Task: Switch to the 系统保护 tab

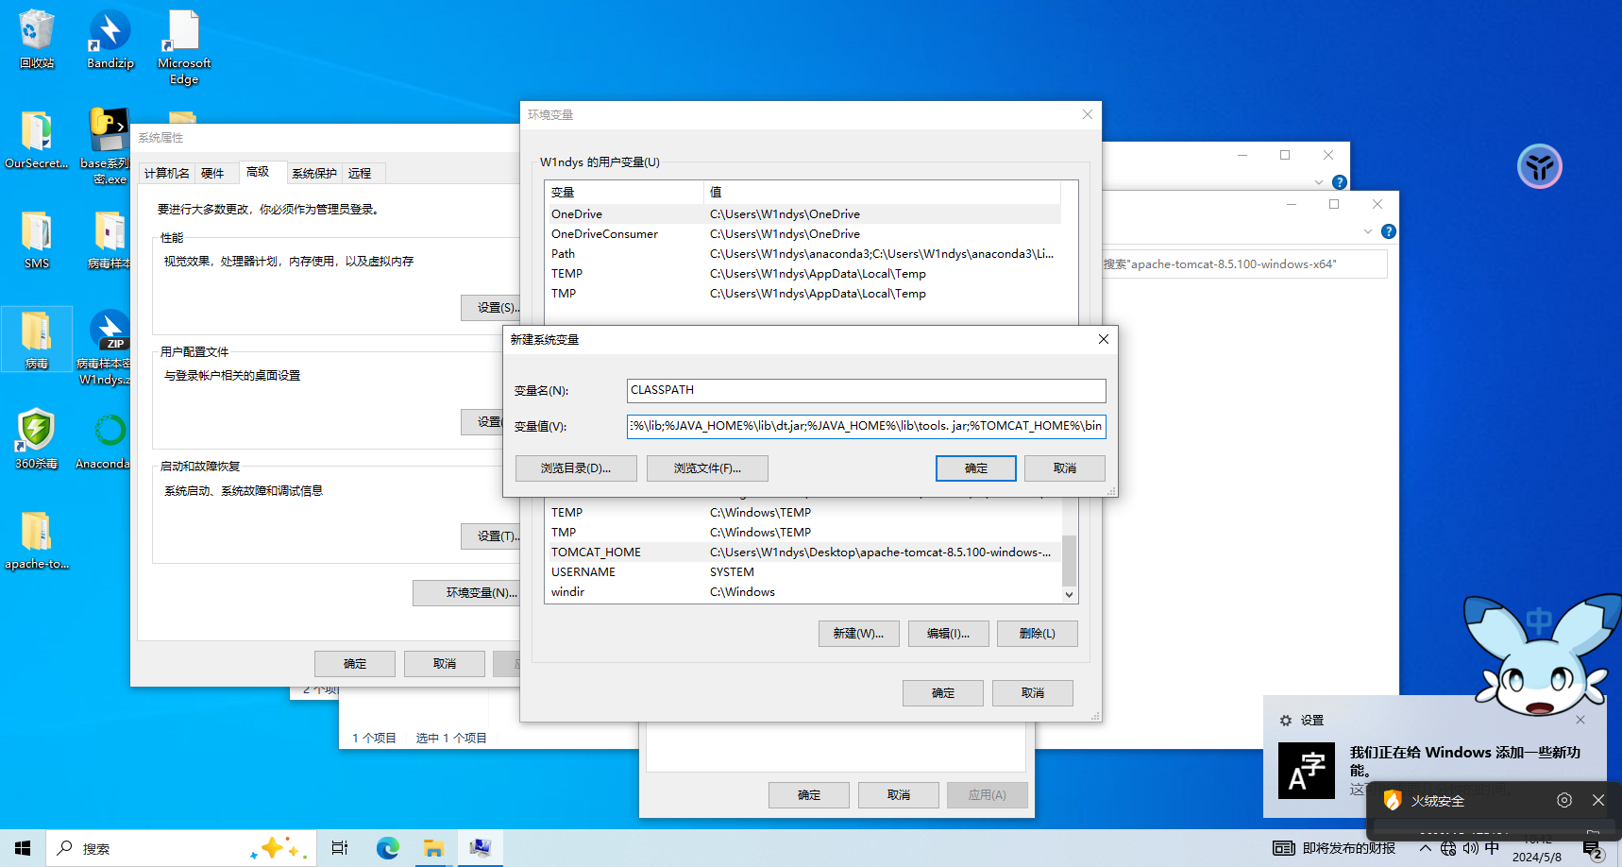Action: 313,173
